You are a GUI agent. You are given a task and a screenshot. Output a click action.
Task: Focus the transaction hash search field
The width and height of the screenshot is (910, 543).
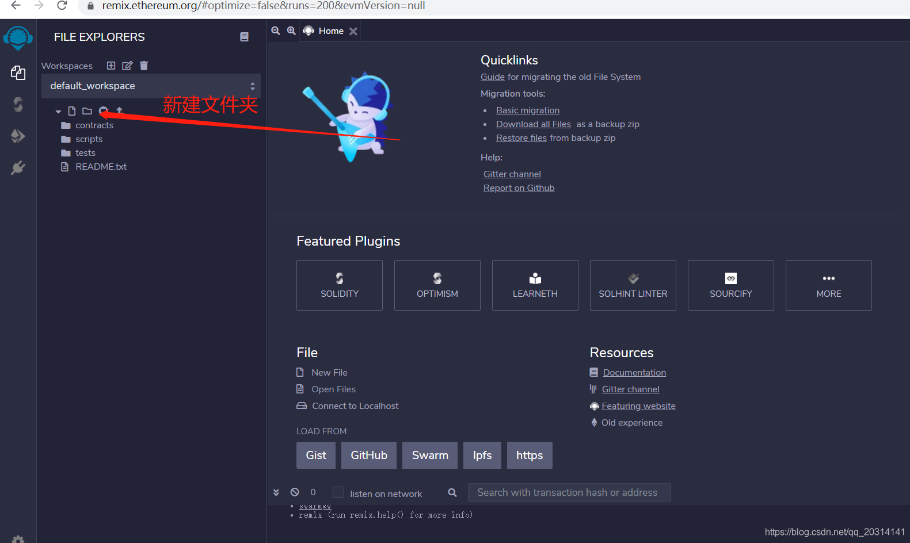[569, 492]
